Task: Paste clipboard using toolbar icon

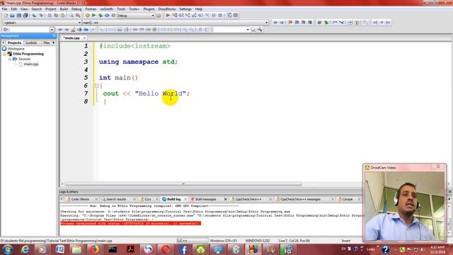Action: click(62, 16)
